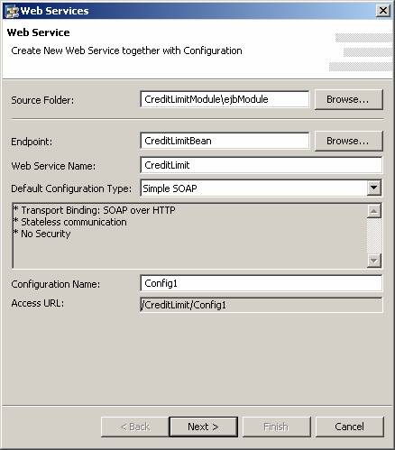395x450 pixels.
Task: Browse for the Endpoint bean
Action: point(349,141)
